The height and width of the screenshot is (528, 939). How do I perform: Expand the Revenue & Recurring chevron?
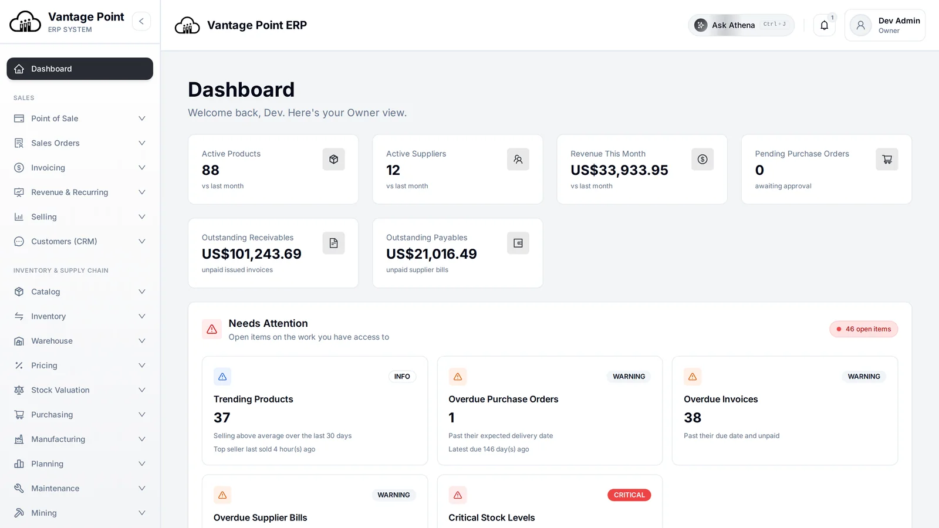tap(141, 192)
